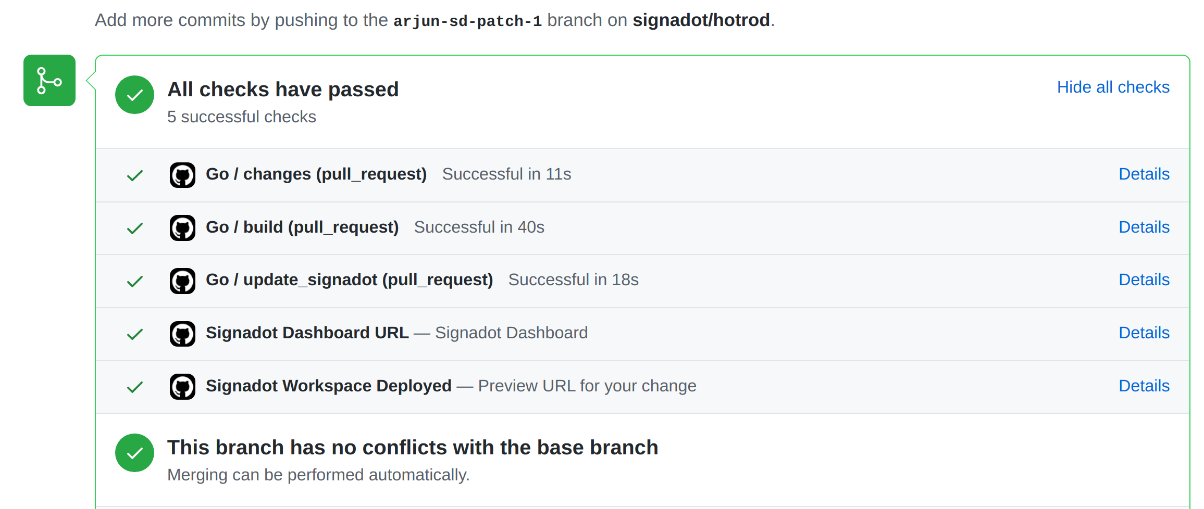Image resolution: width=1204 pixels, height=509 pixels.
Task: Open Details for Go / changes (pull_request)
Action: click(x=1144, y=174)
